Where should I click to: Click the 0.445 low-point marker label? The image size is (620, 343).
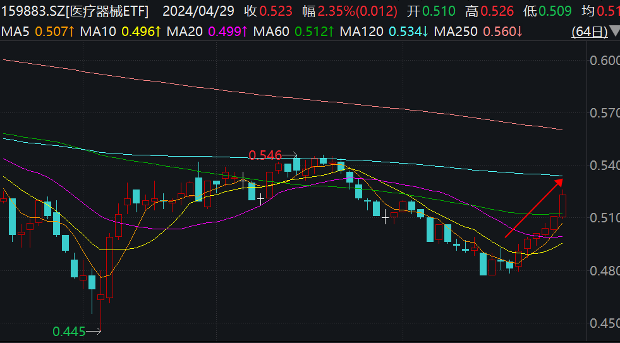69,332
